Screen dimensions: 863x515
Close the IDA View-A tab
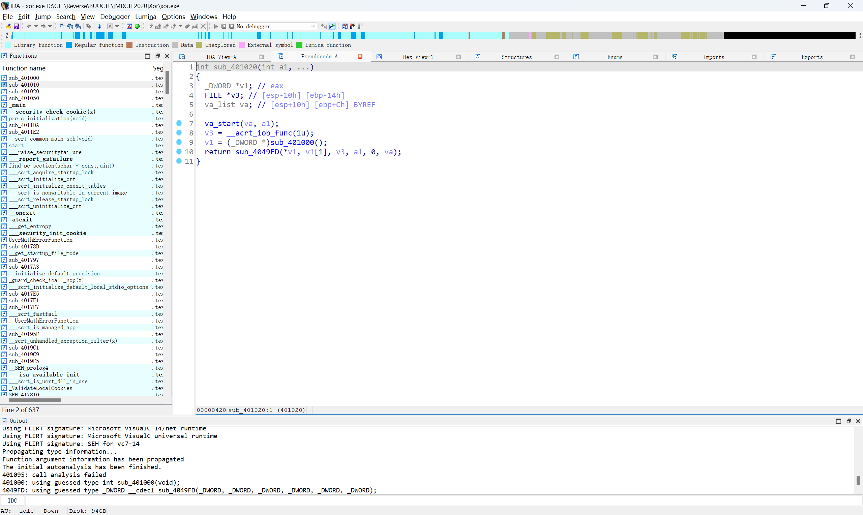[x=261, y=57]
